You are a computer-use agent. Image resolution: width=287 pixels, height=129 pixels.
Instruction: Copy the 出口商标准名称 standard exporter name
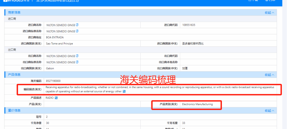coord(77,62)
